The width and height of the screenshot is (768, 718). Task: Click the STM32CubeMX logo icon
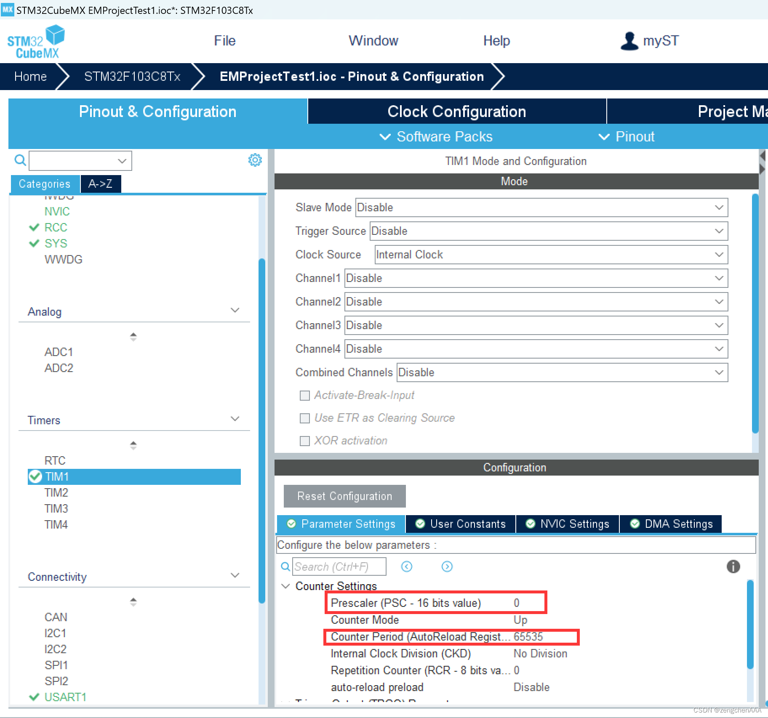point(36,41)
